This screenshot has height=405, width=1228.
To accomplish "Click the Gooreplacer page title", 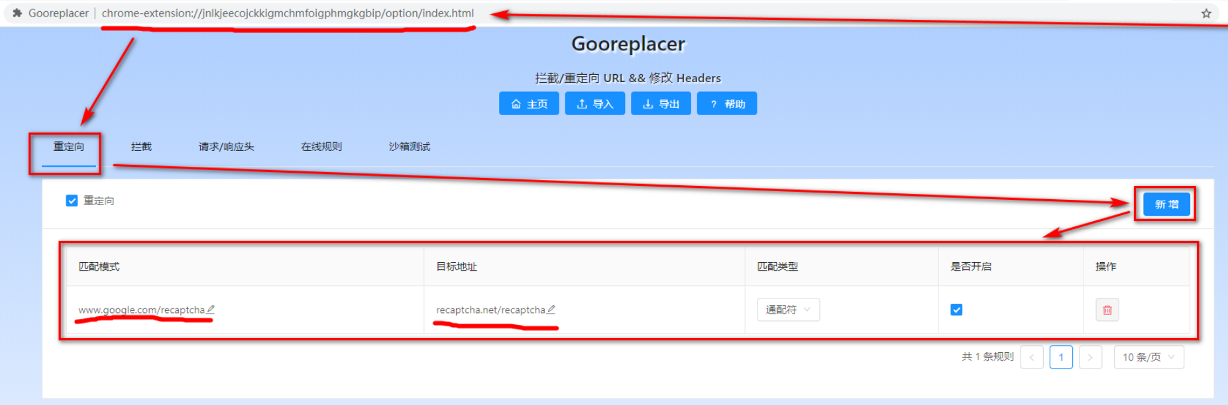I will pos(628,44).
